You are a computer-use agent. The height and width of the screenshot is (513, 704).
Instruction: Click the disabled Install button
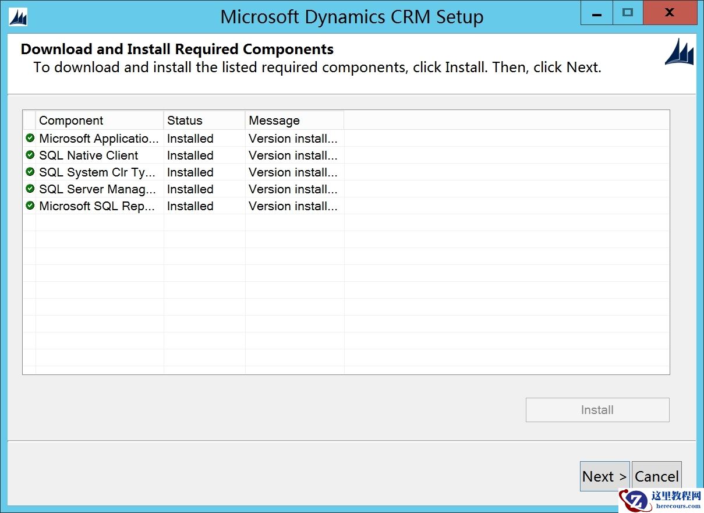pos(597,409)
